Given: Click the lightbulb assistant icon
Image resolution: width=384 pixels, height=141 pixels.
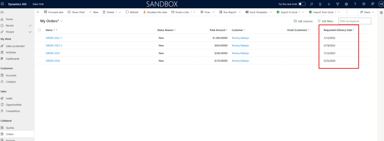Looking at the screenshot, I should (x=320, y=4).
